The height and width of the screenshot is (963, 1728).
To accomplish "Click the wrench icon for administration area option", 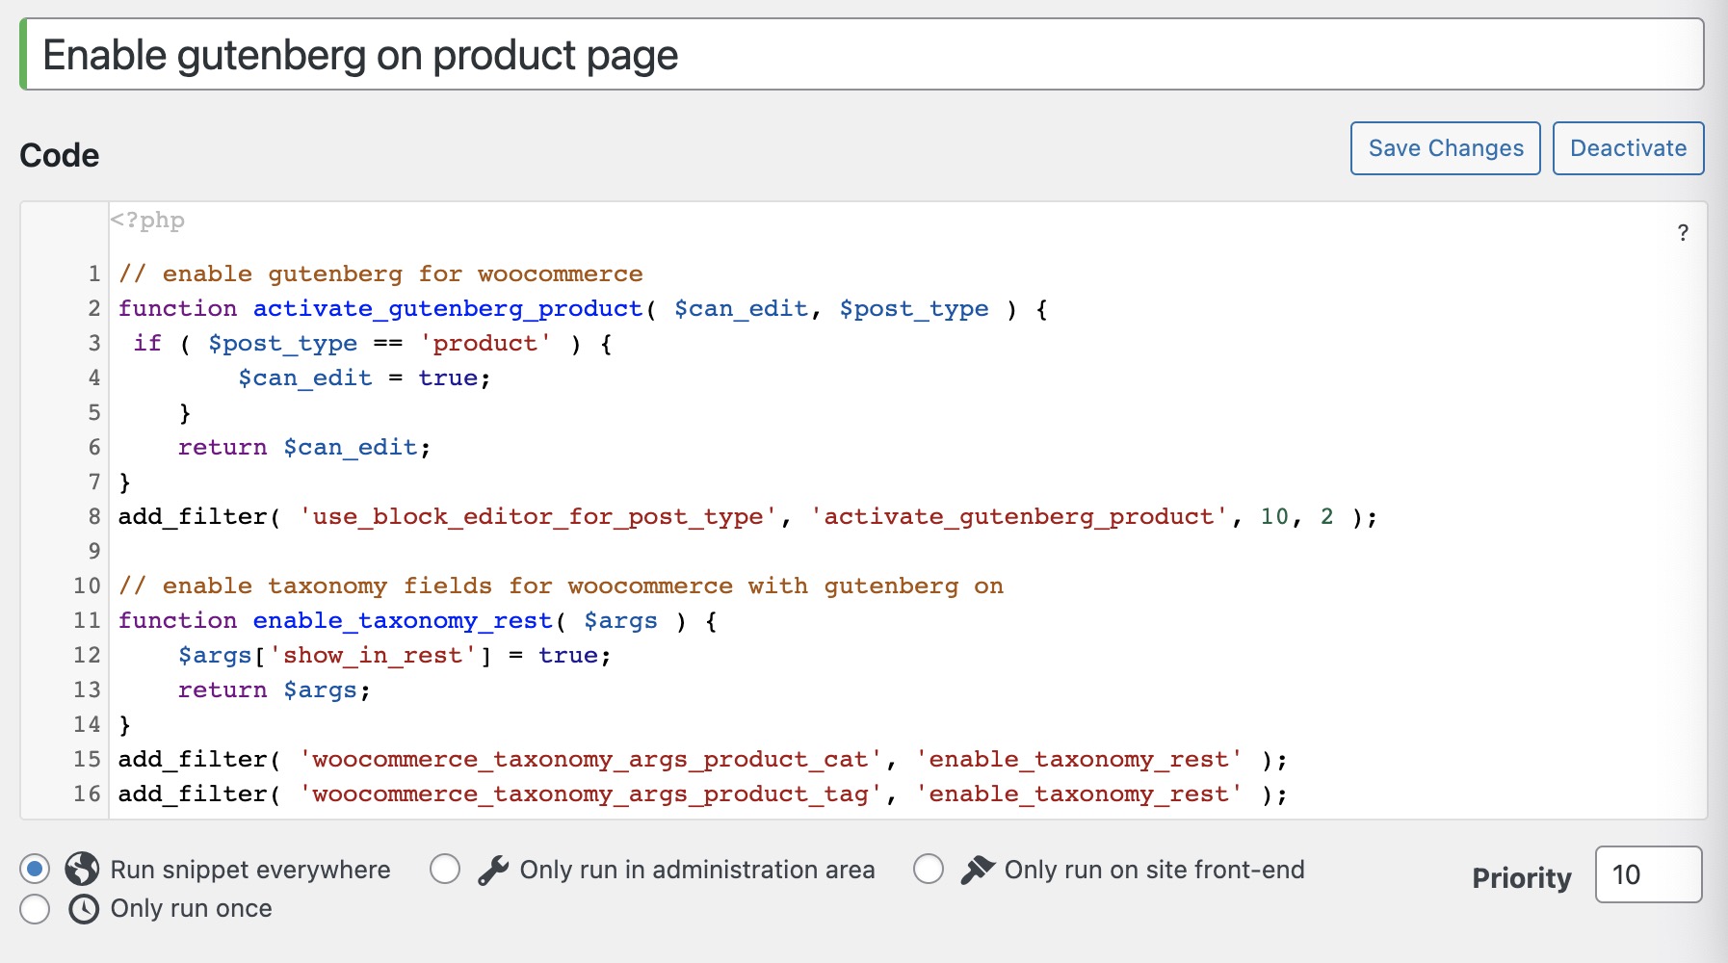I will click(x=492, y=869).
